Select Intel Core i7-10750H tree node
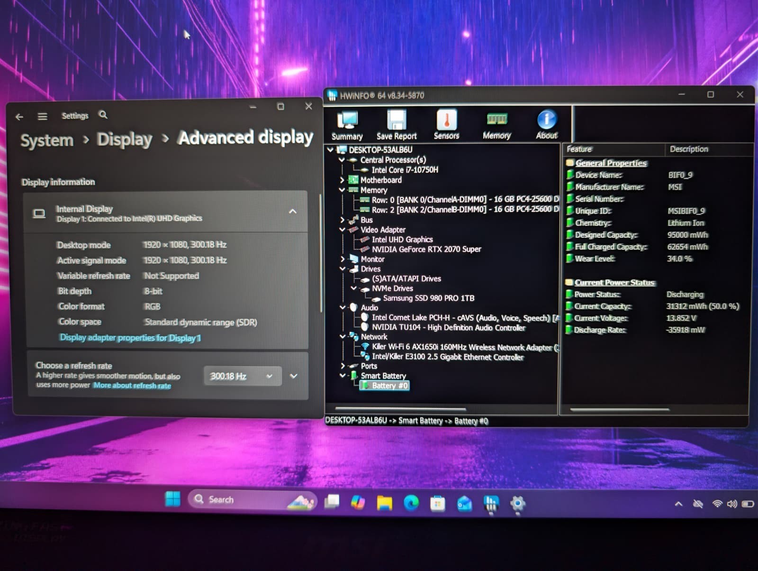This screenshot has width=758, height=571. coord(405,170)
